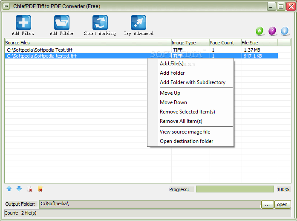This screenshot has height=221, width=297.
Task: Select row 'C:\Softpedia\Softpedia Test.tiff'
Action: coord(141,50)
